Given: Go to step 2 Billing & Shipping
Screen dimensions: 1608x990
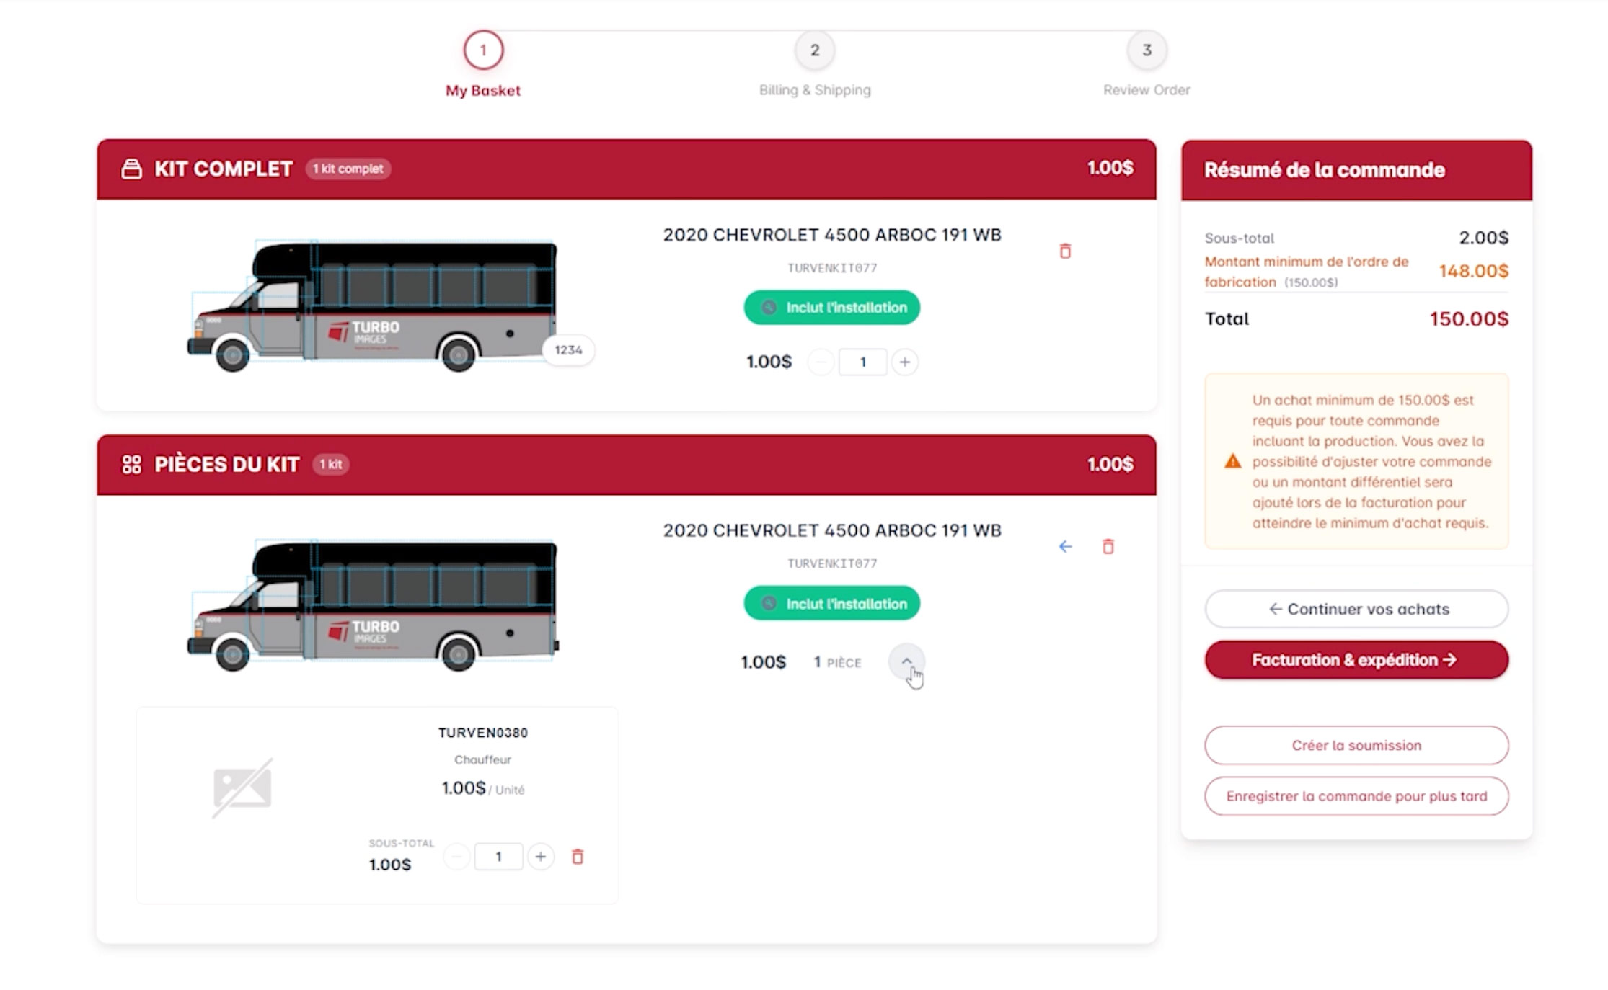Looking at the screenshot, I should coord(815,50).
